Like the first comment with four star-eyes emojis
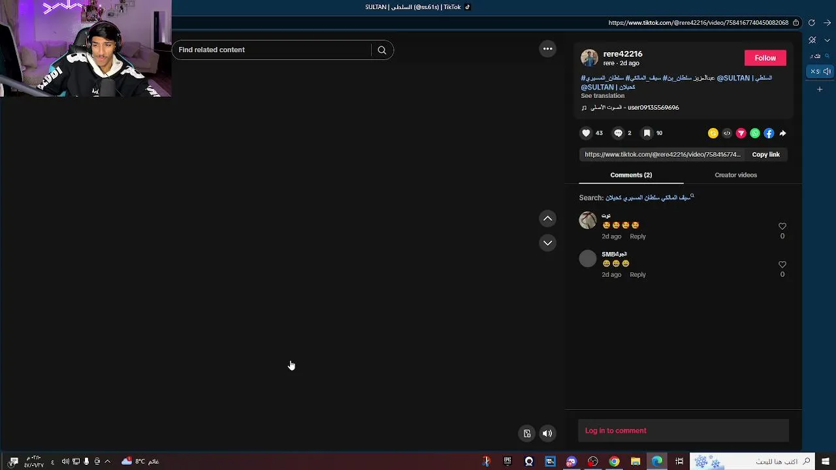836x470 pixels. 782,227
